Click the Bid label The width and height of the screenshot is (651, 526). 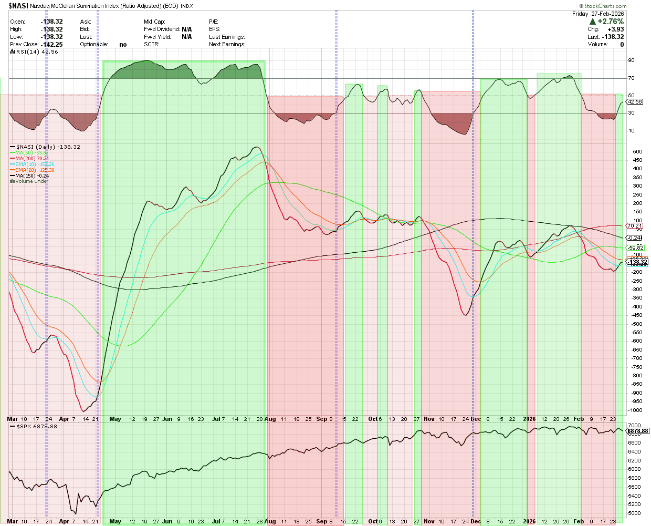[x=85, y=29]
